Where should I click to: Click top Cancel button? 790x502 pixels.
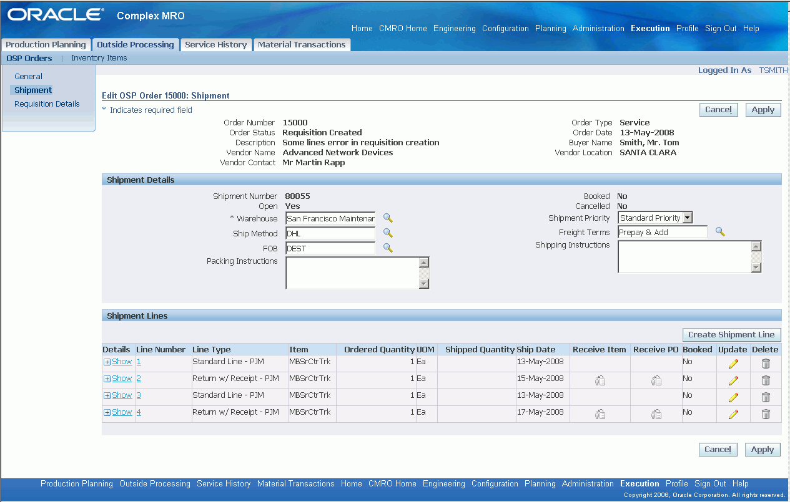[x=718, y=110]
